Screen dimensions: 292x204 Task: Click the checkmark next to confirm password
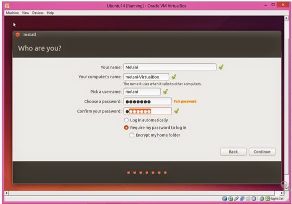point(176,111)
